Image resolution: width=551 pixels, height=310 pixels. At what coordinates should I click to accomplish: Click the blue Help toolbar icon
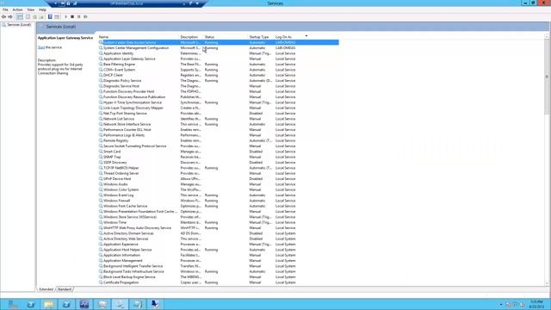click(x=50, y=17)
